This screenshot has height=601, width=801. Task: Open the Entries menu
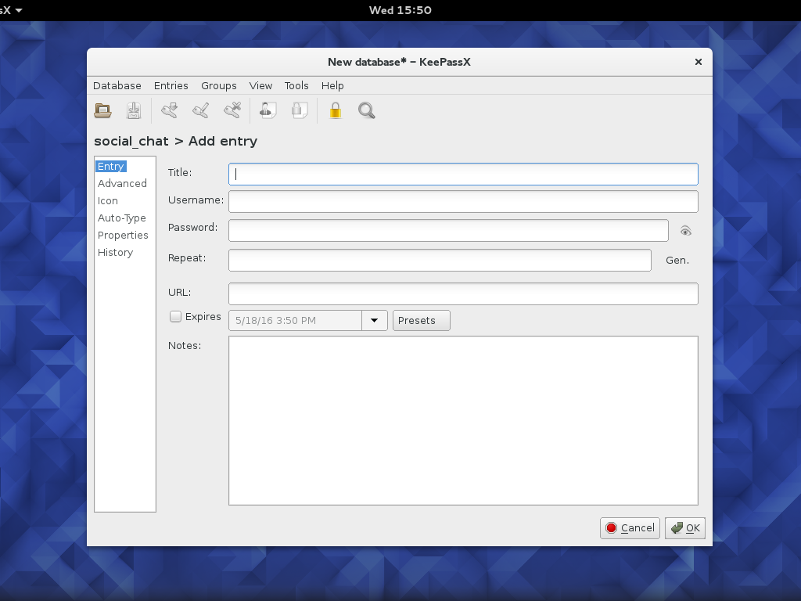click(171, 85)
